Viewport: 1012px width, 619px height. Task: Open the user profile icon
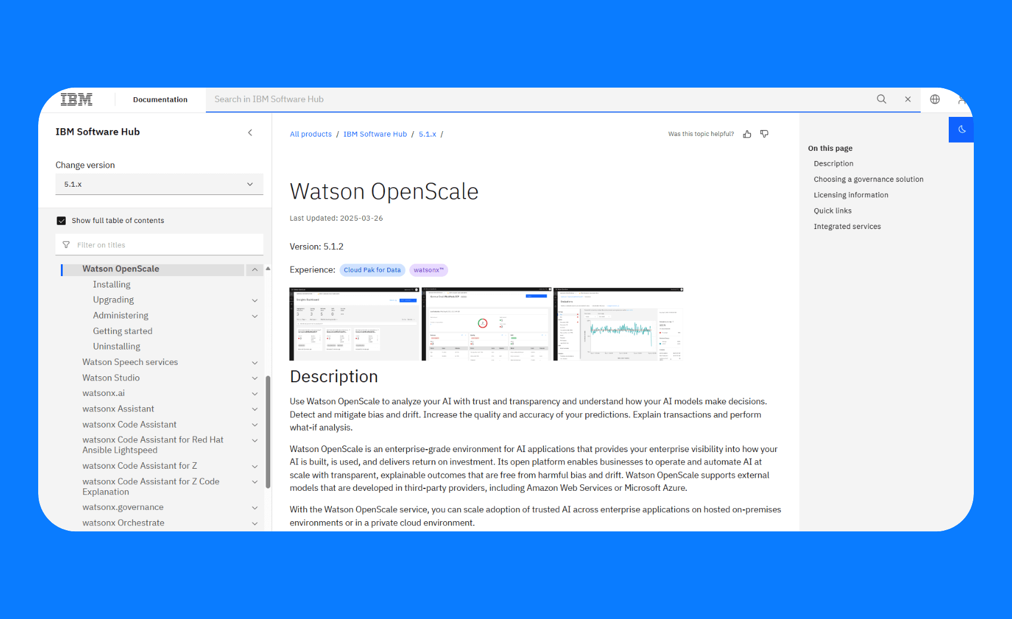tap(962, 100)
